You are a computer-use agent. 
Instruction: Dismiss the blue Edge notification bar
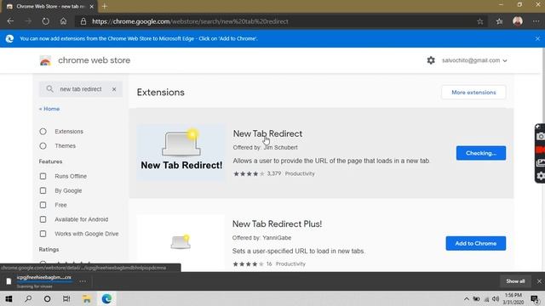point(537,38)
